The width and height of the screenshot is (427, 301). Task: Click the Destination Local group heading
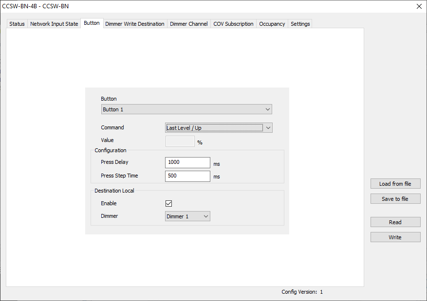pos(114,191)
